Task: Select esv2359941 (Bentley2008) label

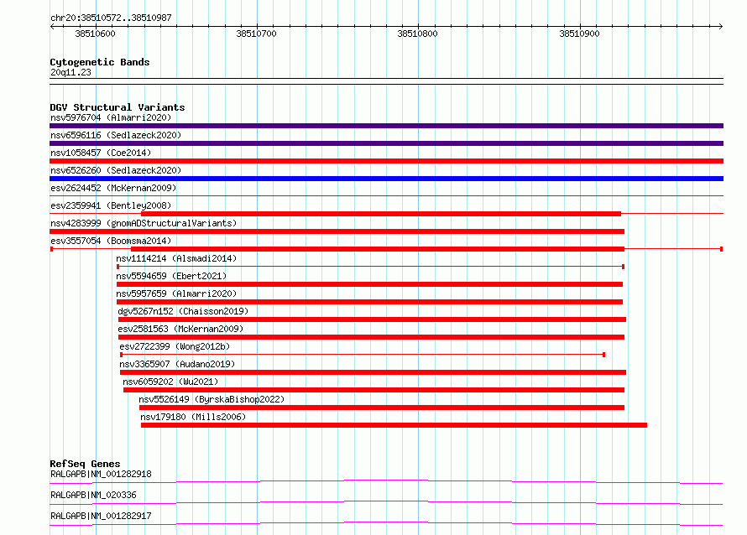Action: point(111,205)
